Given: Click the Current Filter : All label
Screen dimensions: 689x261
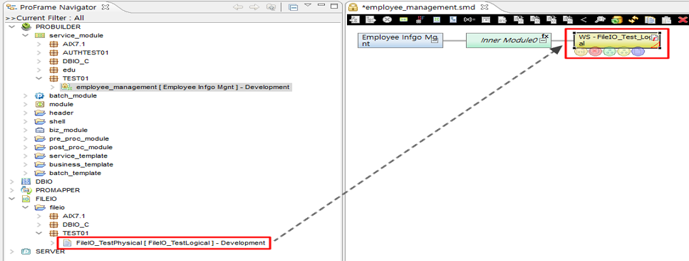Looking at the screenshot, I should [44, 18].
